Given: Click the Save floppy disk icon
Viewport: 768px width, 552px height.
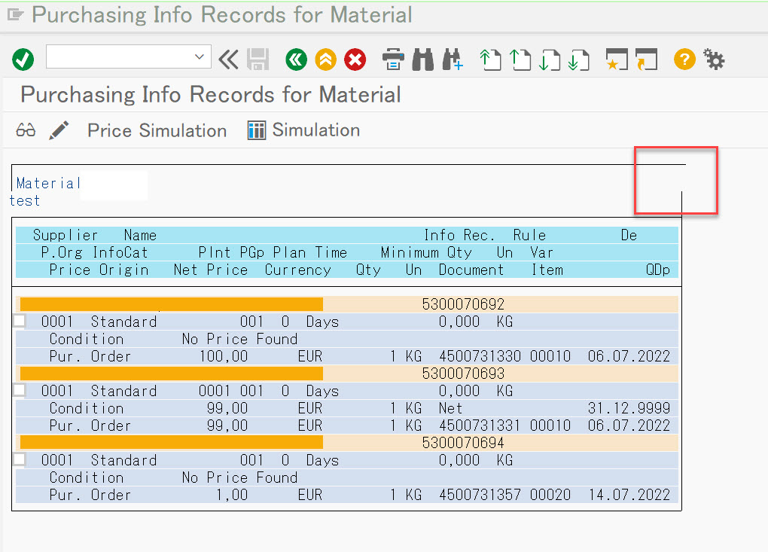Looking at the screenshot, I should (258, 59).
